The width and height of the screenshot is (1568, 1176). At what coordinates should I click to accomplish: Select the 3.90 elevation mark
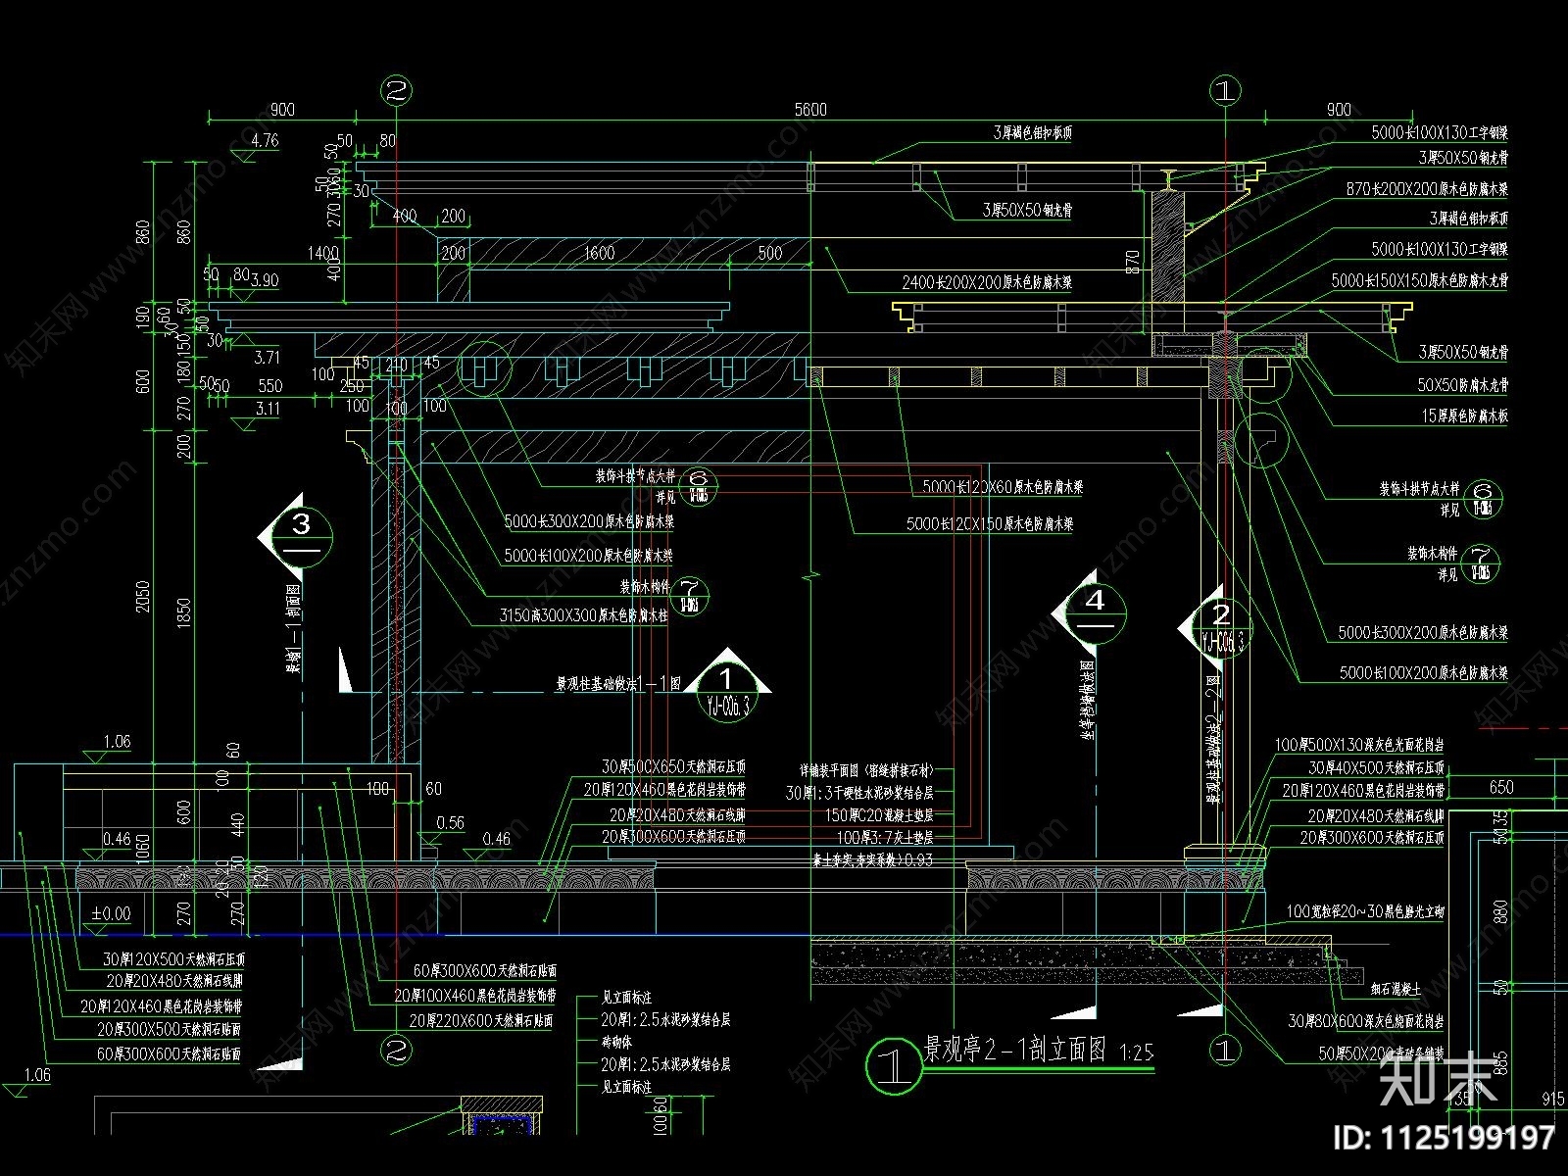[265, 280]
